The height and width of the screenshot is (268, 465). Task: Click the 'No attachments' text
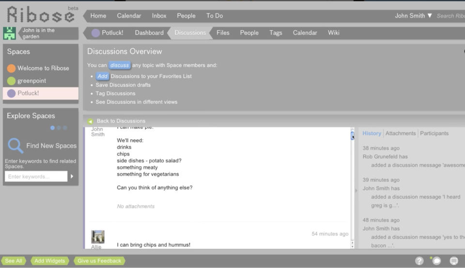[x=136, y=207]
